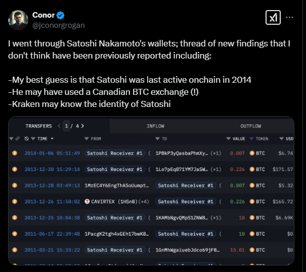
Task: Click the VALUE column filter icon
Action: click(228, 139)
